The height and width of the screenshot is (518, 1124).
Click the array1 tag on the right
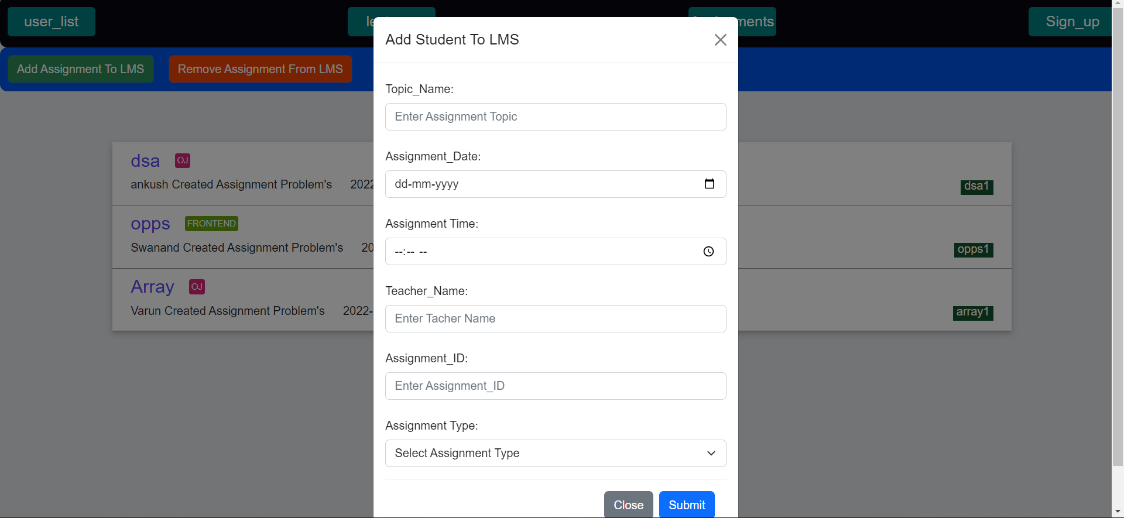click(972, 313)
